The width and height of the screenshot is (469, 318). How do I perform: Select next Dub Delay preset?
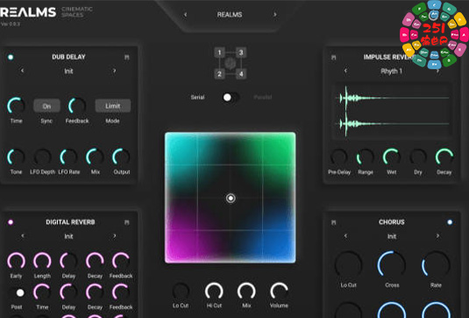[x=114, y=71]
